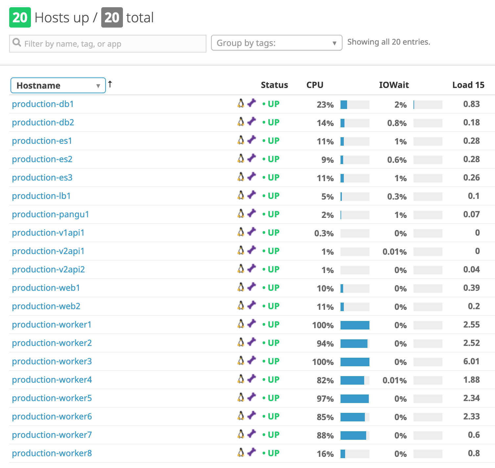495x468 pixels.
Task: Select the Puppet integration icon for production-lb1
Action: 251,195
